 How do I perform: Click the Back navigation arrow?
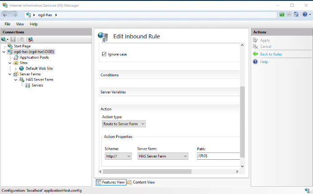pyautogui.click(x=5, y=15)
